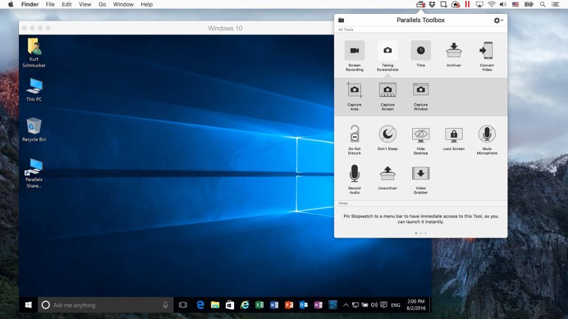Launch Word from Windows taskbar
This screenshot has height=319, width=568.
point(275,305)
